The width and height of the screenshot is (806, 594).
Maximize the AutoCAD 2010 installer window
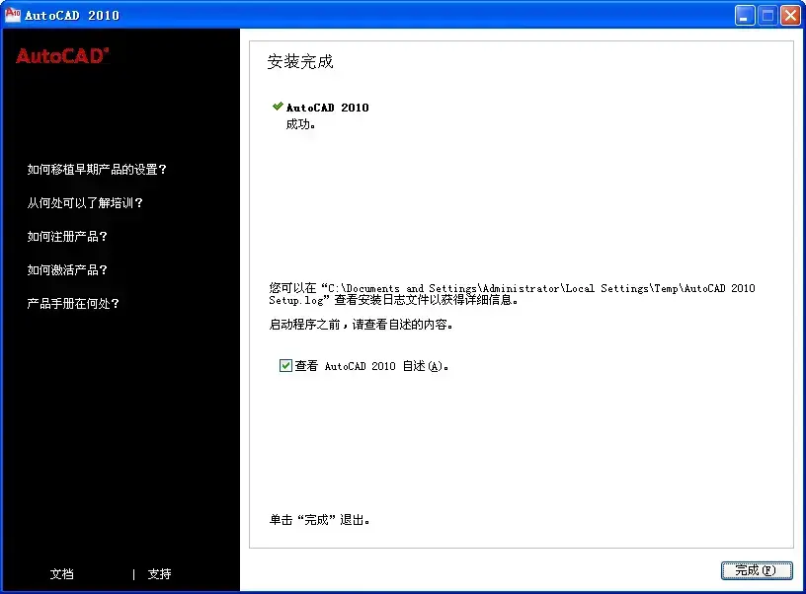pos(767,16)
